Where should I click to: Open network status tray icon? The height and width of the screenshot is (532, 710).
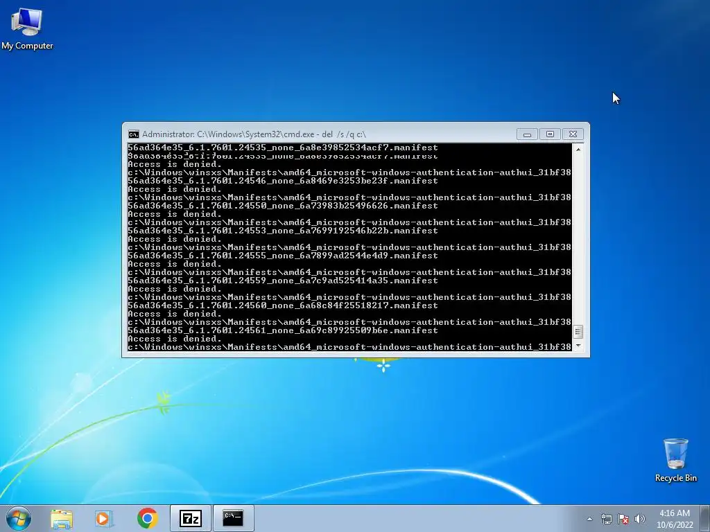pos(606,519)
